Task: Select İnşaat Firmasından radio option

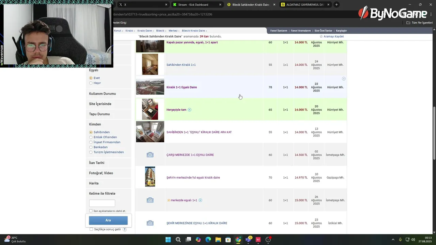Action: click(91, 142)
